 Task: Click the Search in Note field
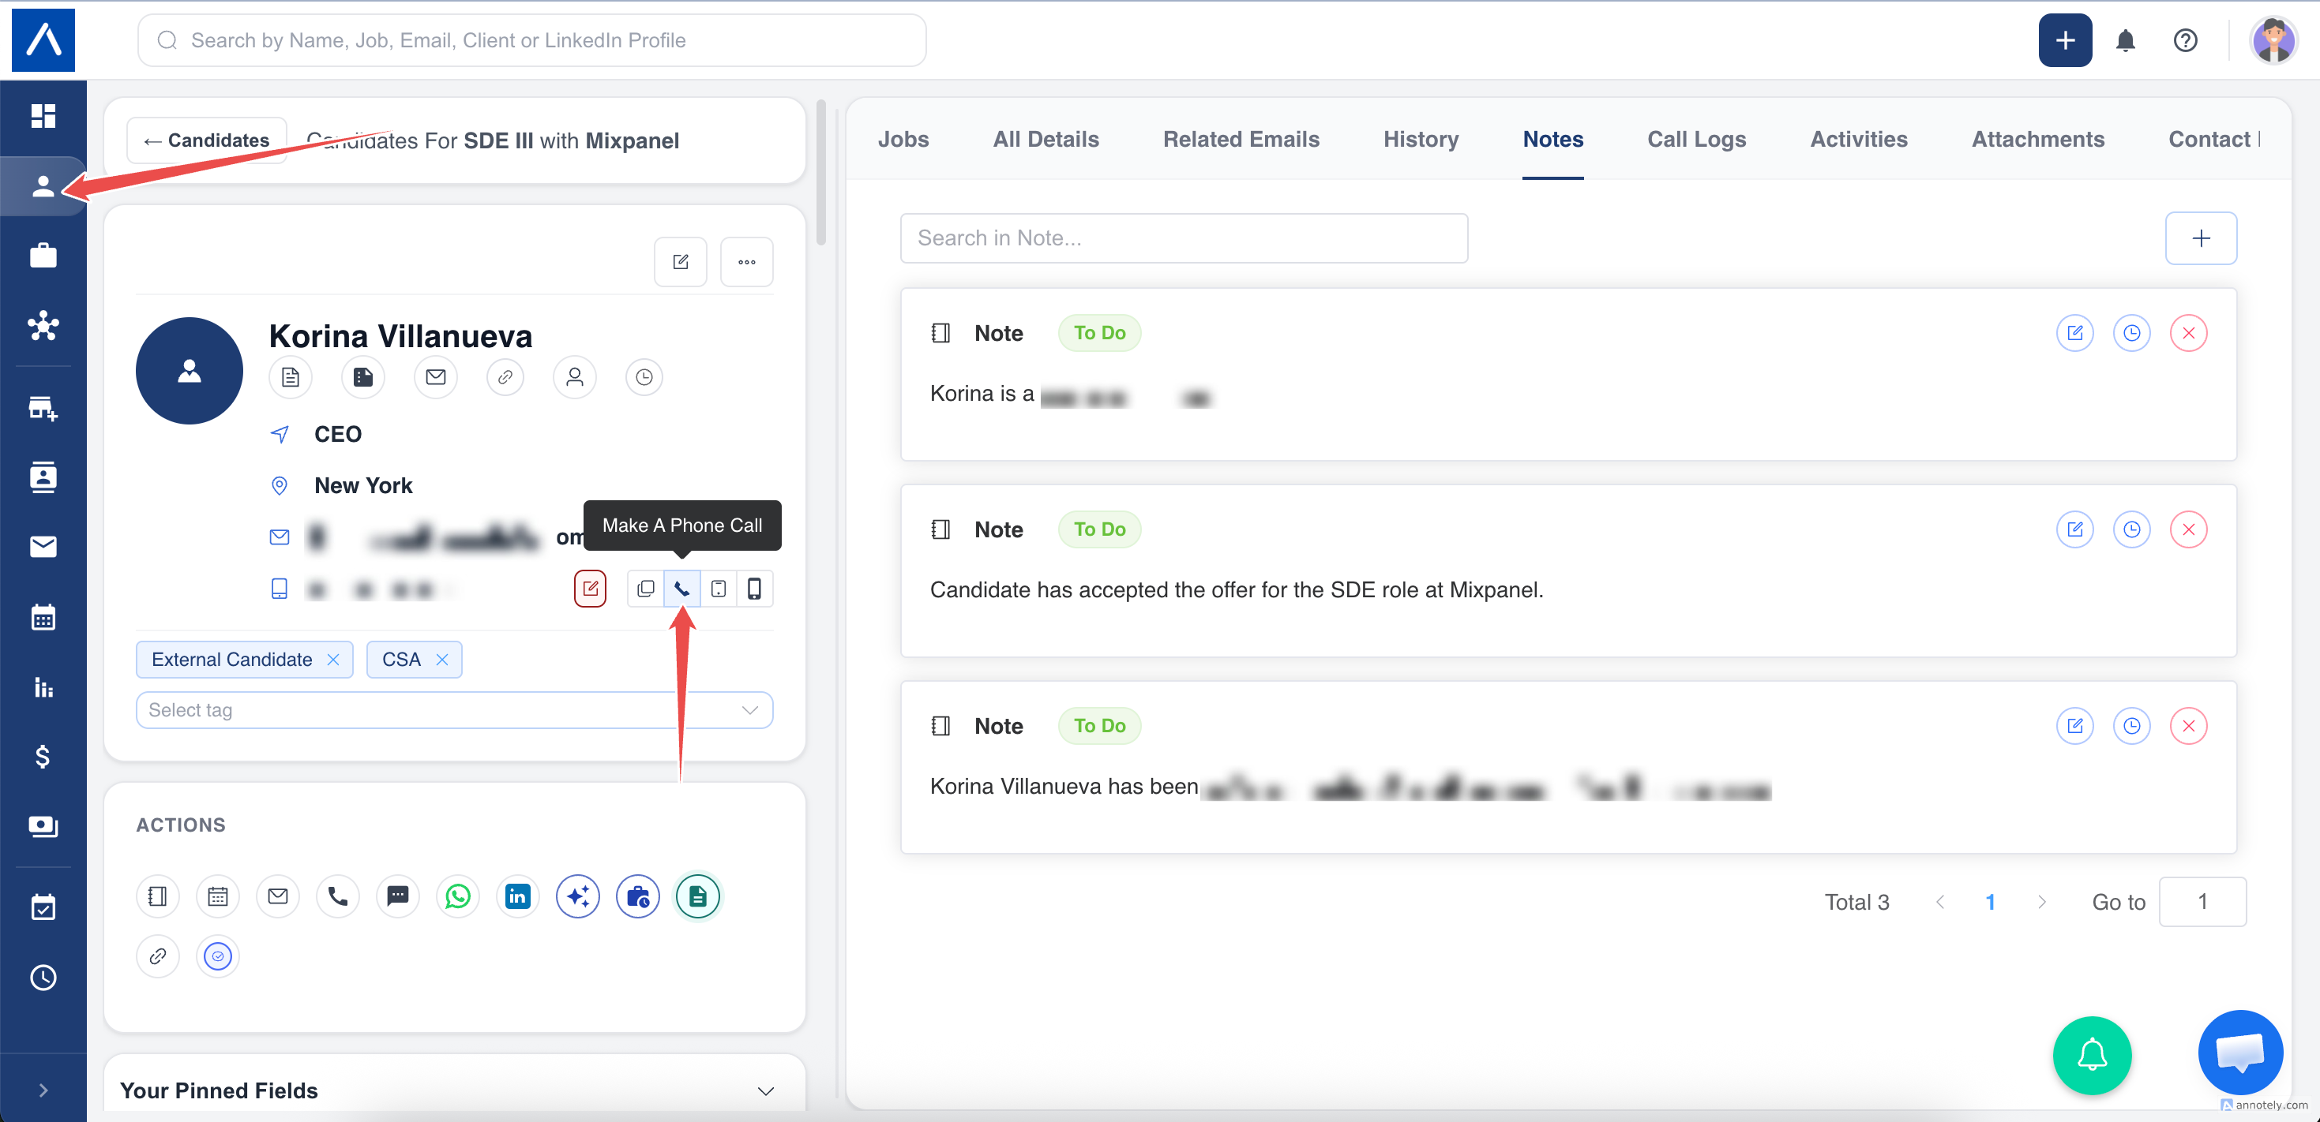pos(1184,238)
